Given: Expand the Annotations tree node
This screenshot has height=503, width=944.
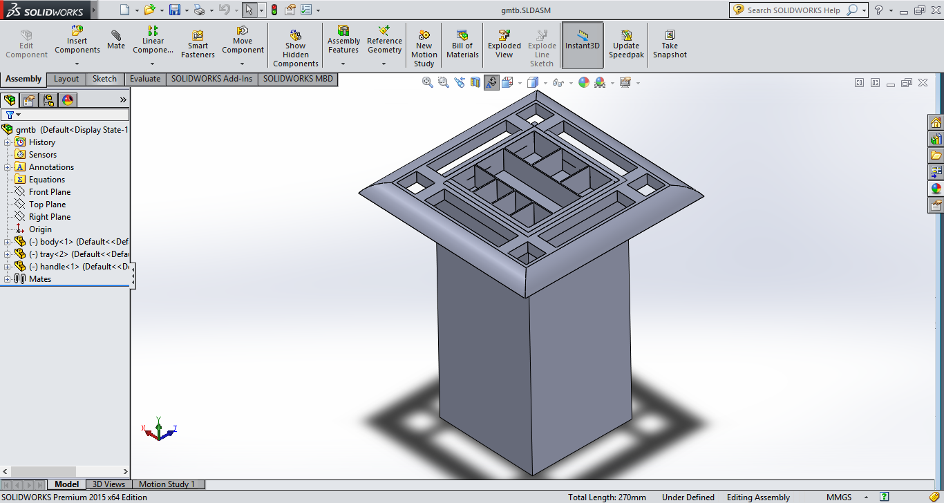Looking at the screenshot, I should pos(8,167).
